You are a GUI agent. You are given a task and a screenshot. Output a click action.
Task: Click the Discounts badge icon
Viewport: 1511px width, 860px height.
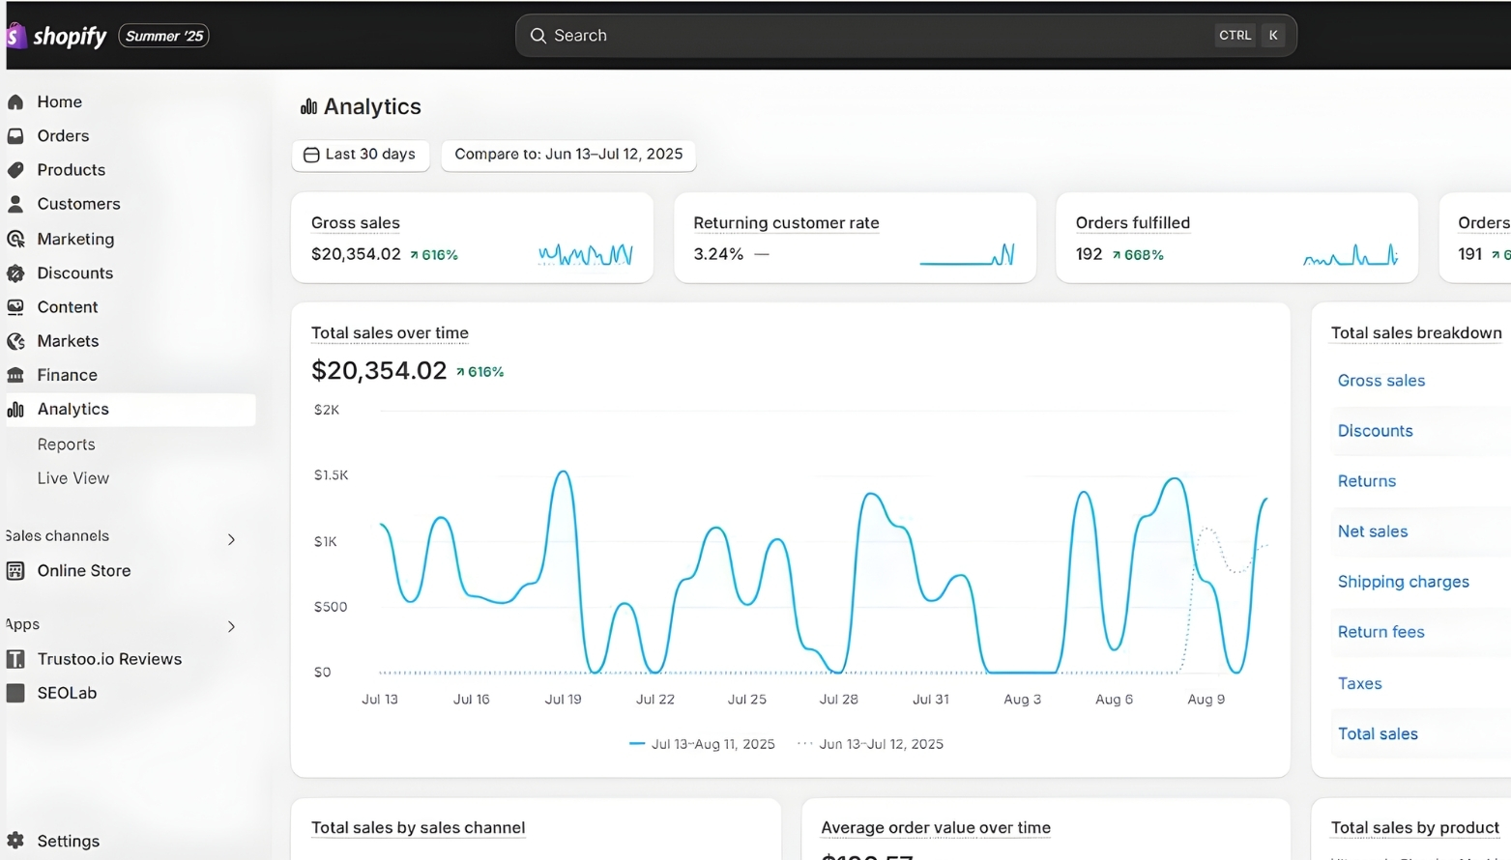coord(15,273)
